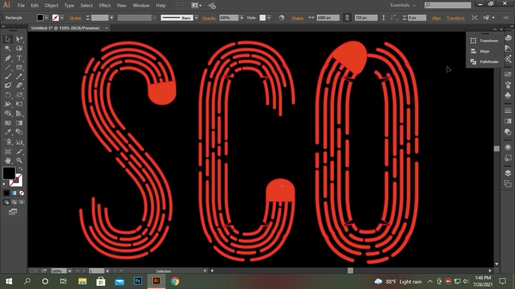
Task: Open the fill color dropdown arrow
Action: pyautogui.click(x=47, y=18)
